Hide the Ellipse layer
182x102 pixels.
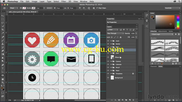coord(108,57)
